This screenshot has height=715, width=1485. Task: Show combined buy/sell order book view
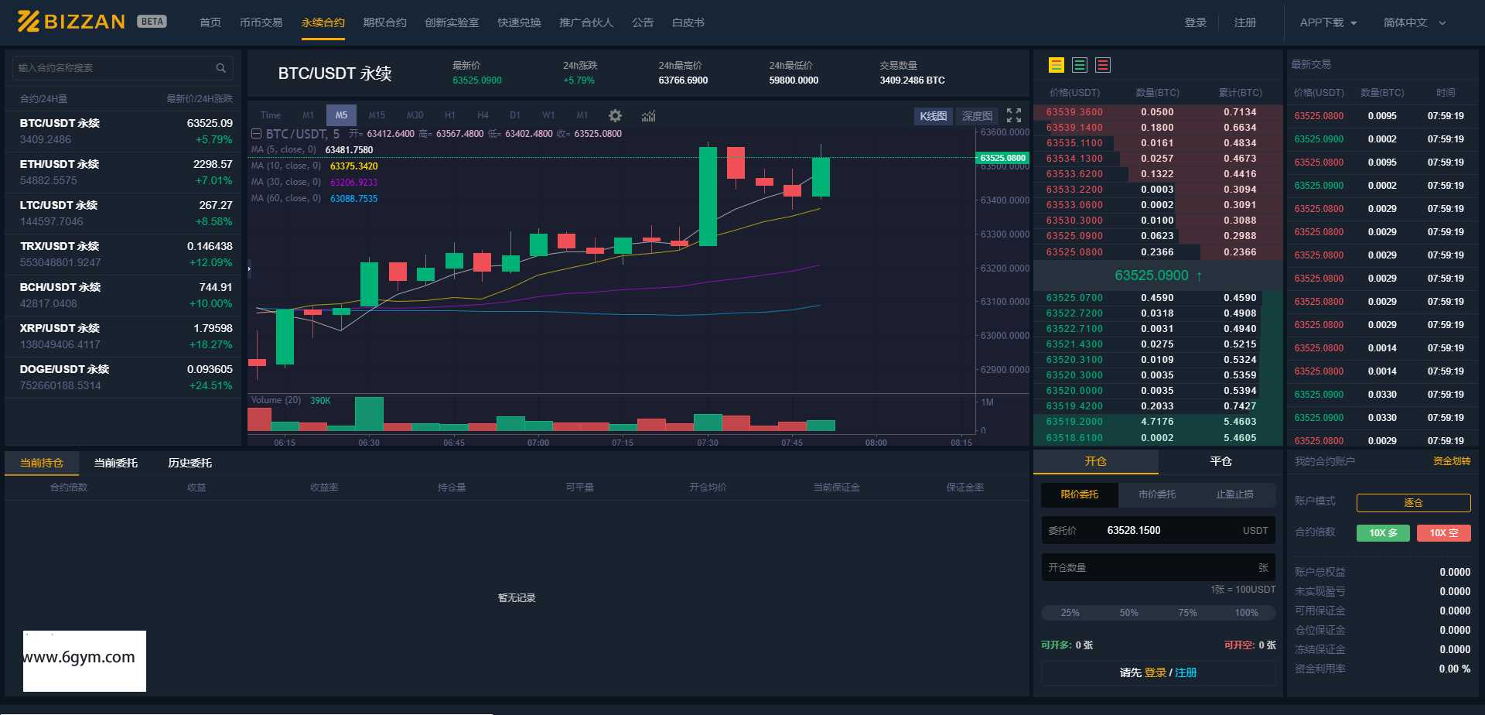1056,65
